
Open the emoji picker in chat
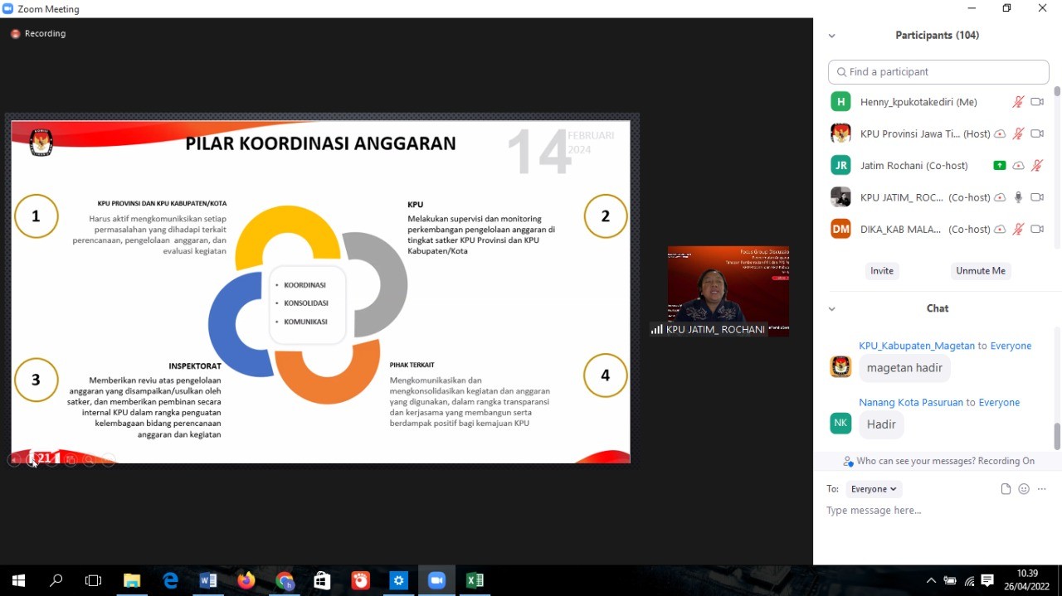[x=1024, y=489]
